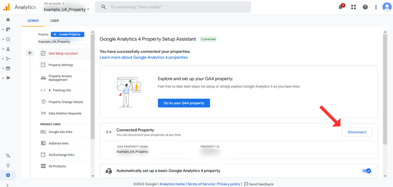Click the back arrow beside property column

(x=31, y=53)
